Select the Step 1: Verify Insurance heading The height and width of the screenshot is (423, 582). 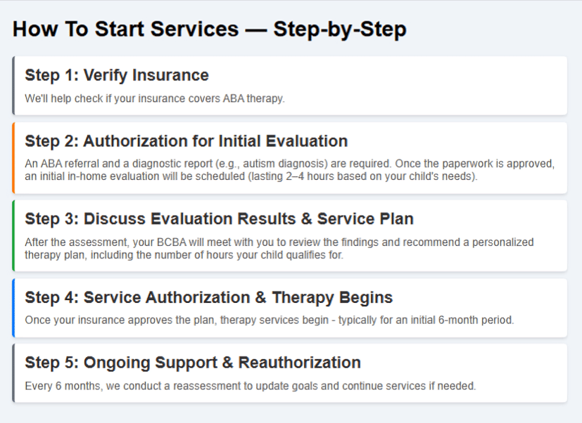click(x=117, y=75)
